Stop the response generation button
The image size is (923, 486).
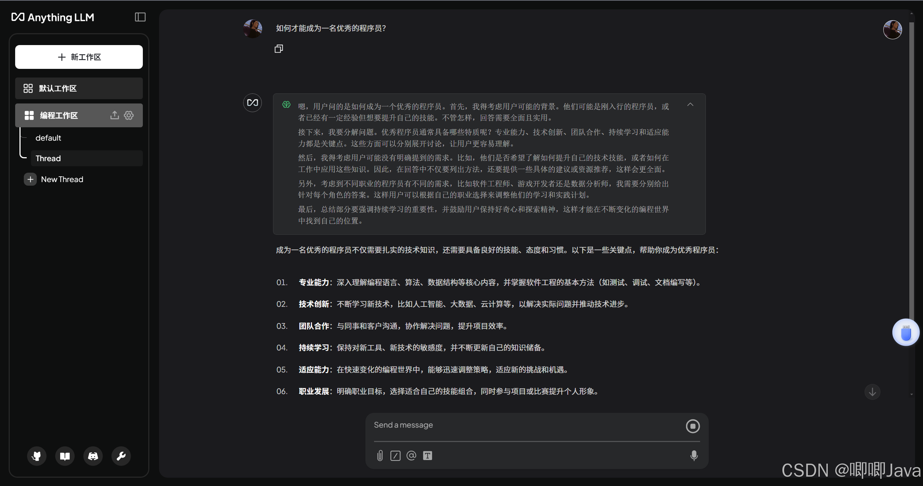(693, 426)
